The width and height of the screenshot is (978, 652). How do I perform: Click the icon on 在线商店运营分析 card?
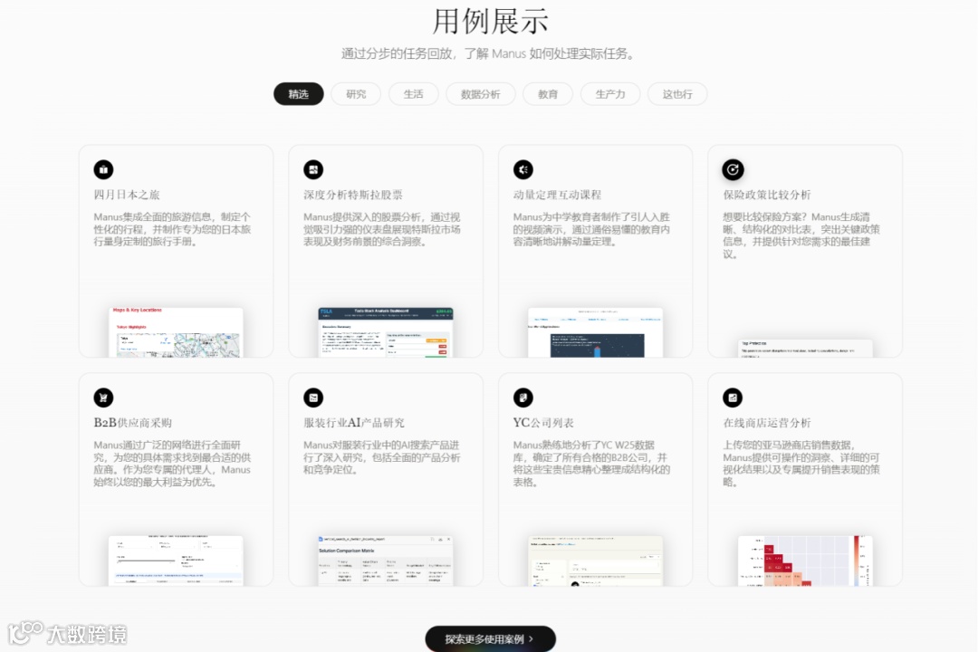733,398
